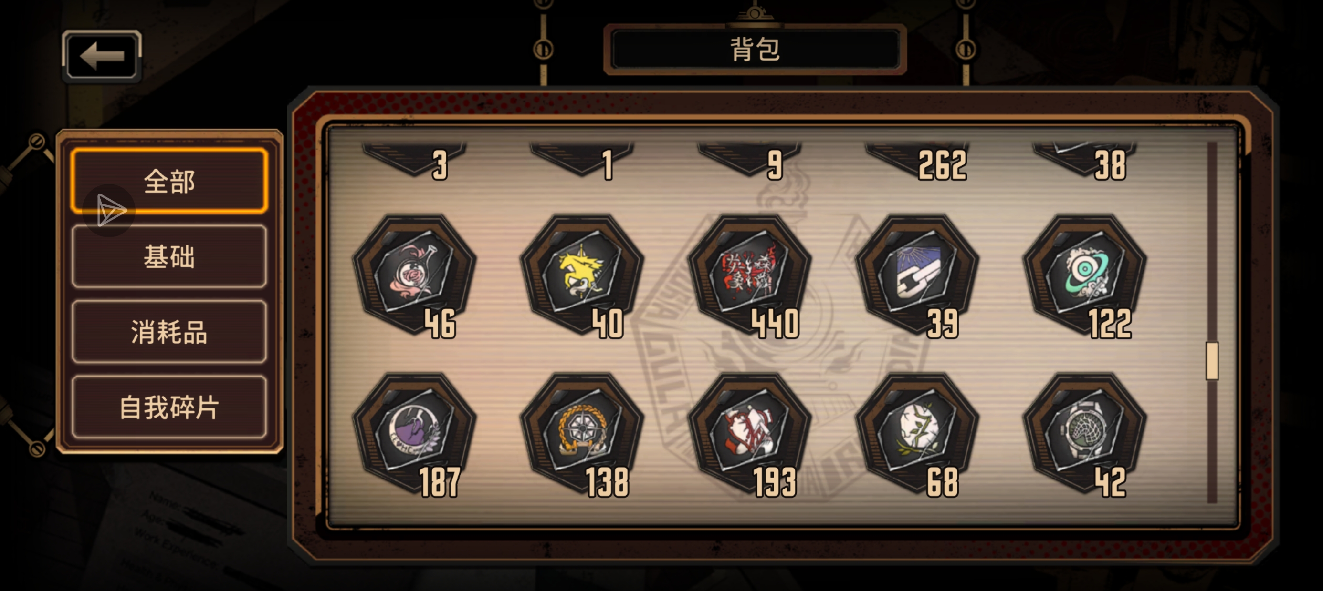This screenshot has width=1323, height=591.
Task: Switch to the 基础 category tab
Action: (x=169, y=256)
